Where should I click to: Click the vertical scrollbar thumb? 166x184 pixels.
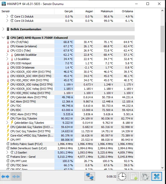(162, 39)
